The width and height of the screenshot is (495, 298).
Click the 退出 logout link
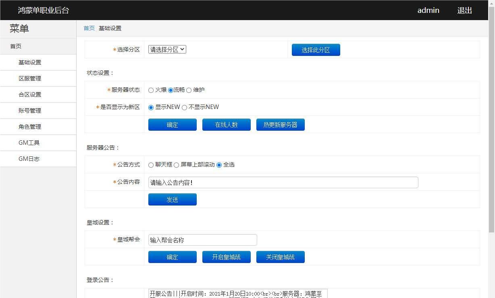pos(464,10)
